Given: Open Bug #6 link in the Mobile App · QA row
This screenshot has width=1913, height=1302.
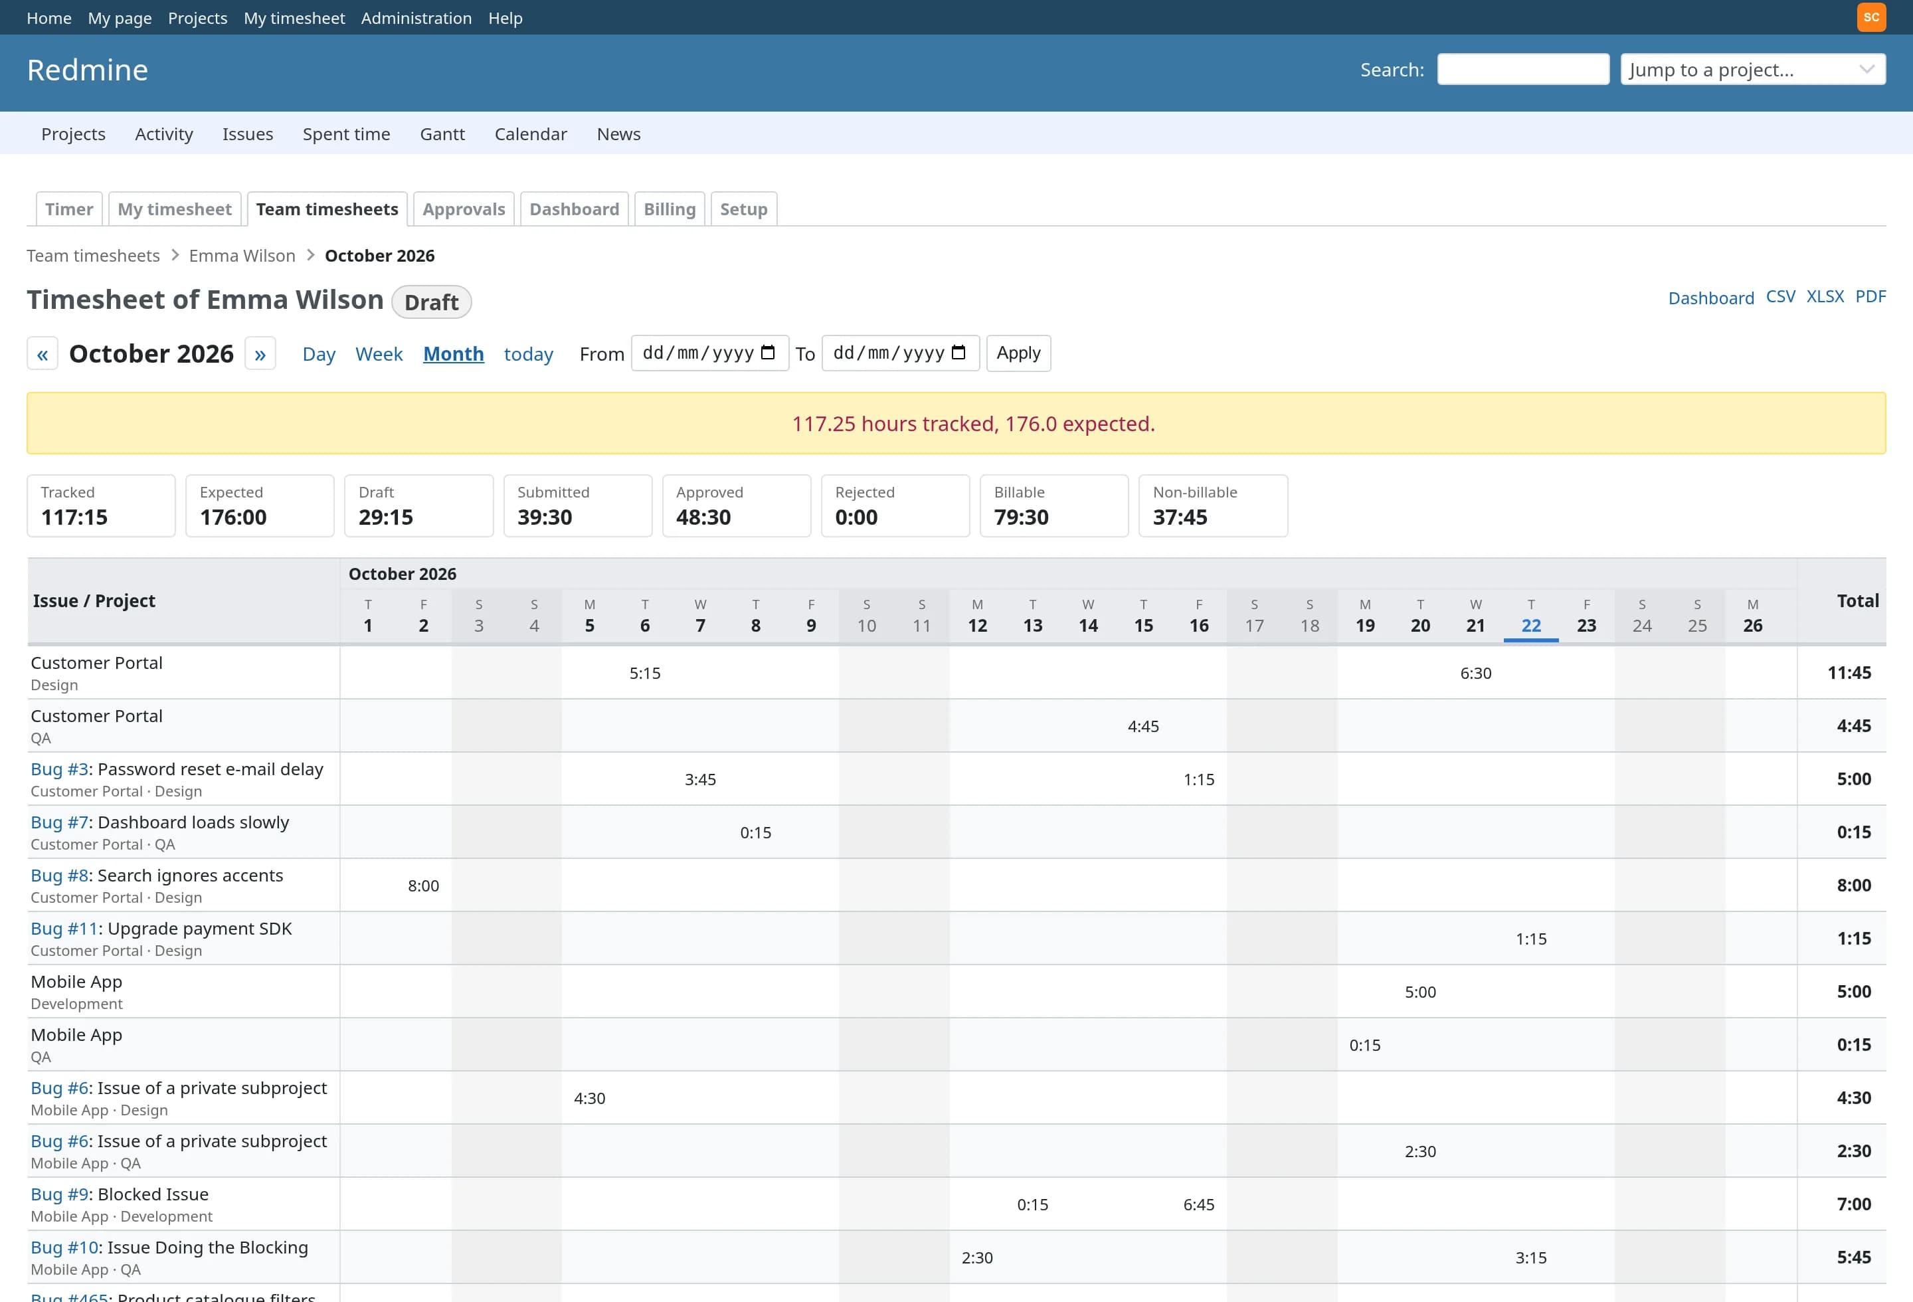Looking at the screenshot, I should (59, 1141).
